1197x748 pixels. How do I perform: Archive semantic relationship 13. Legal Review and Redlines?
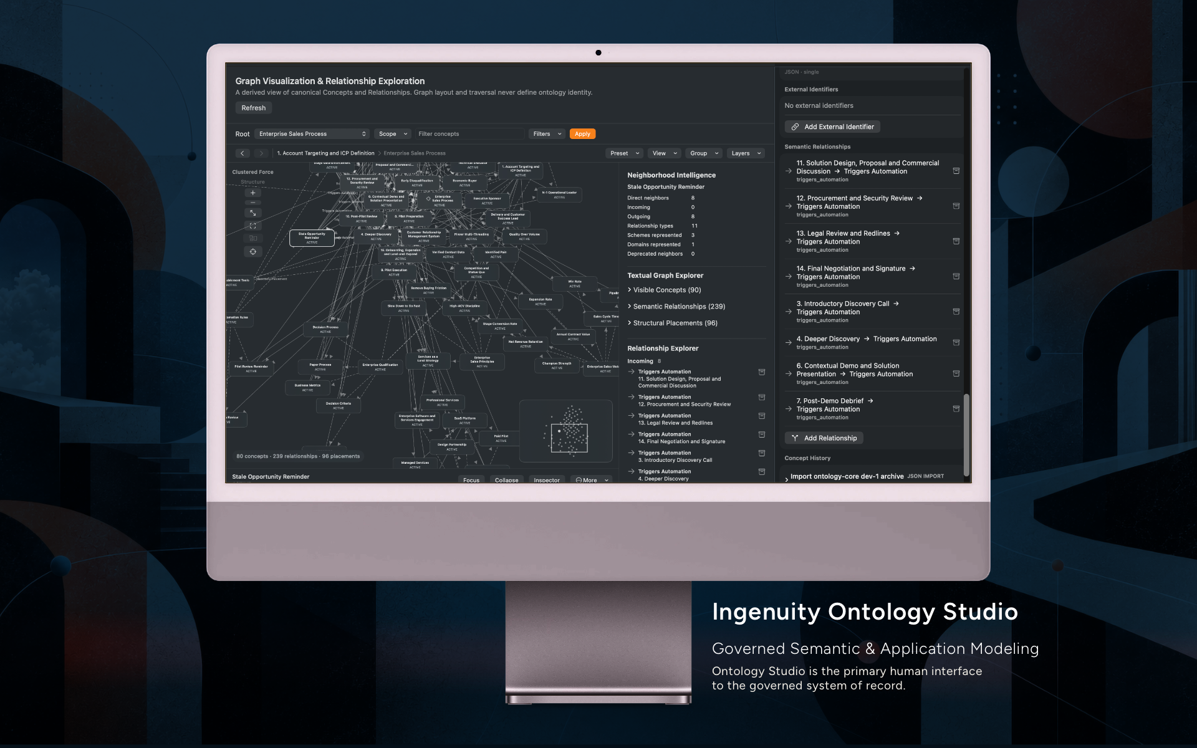point(956,241)
